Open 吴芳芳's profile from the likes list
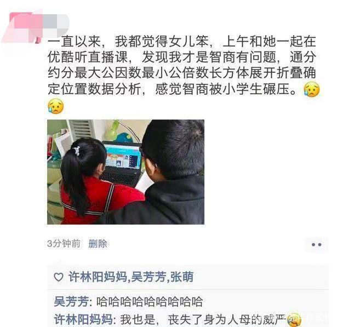This screenshot has width=337, height=327. tap(148, 277)
